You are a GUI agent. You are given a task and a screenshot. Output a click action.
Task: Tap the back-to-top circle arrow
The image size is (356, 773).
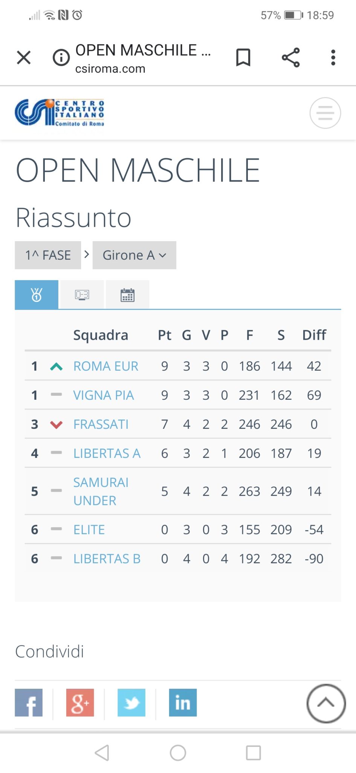[x=326, y=703]
